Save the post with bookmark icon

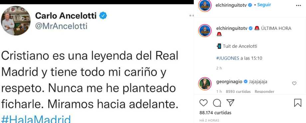[x=298, y=103]
